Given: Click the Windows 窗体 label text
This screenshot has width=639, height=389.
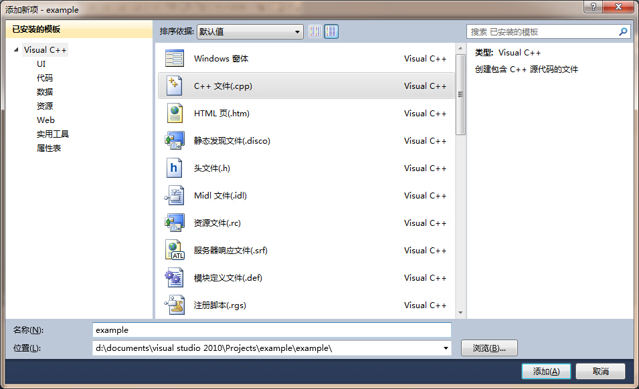Looking at the screenshot, I should [x=221, y=59].
